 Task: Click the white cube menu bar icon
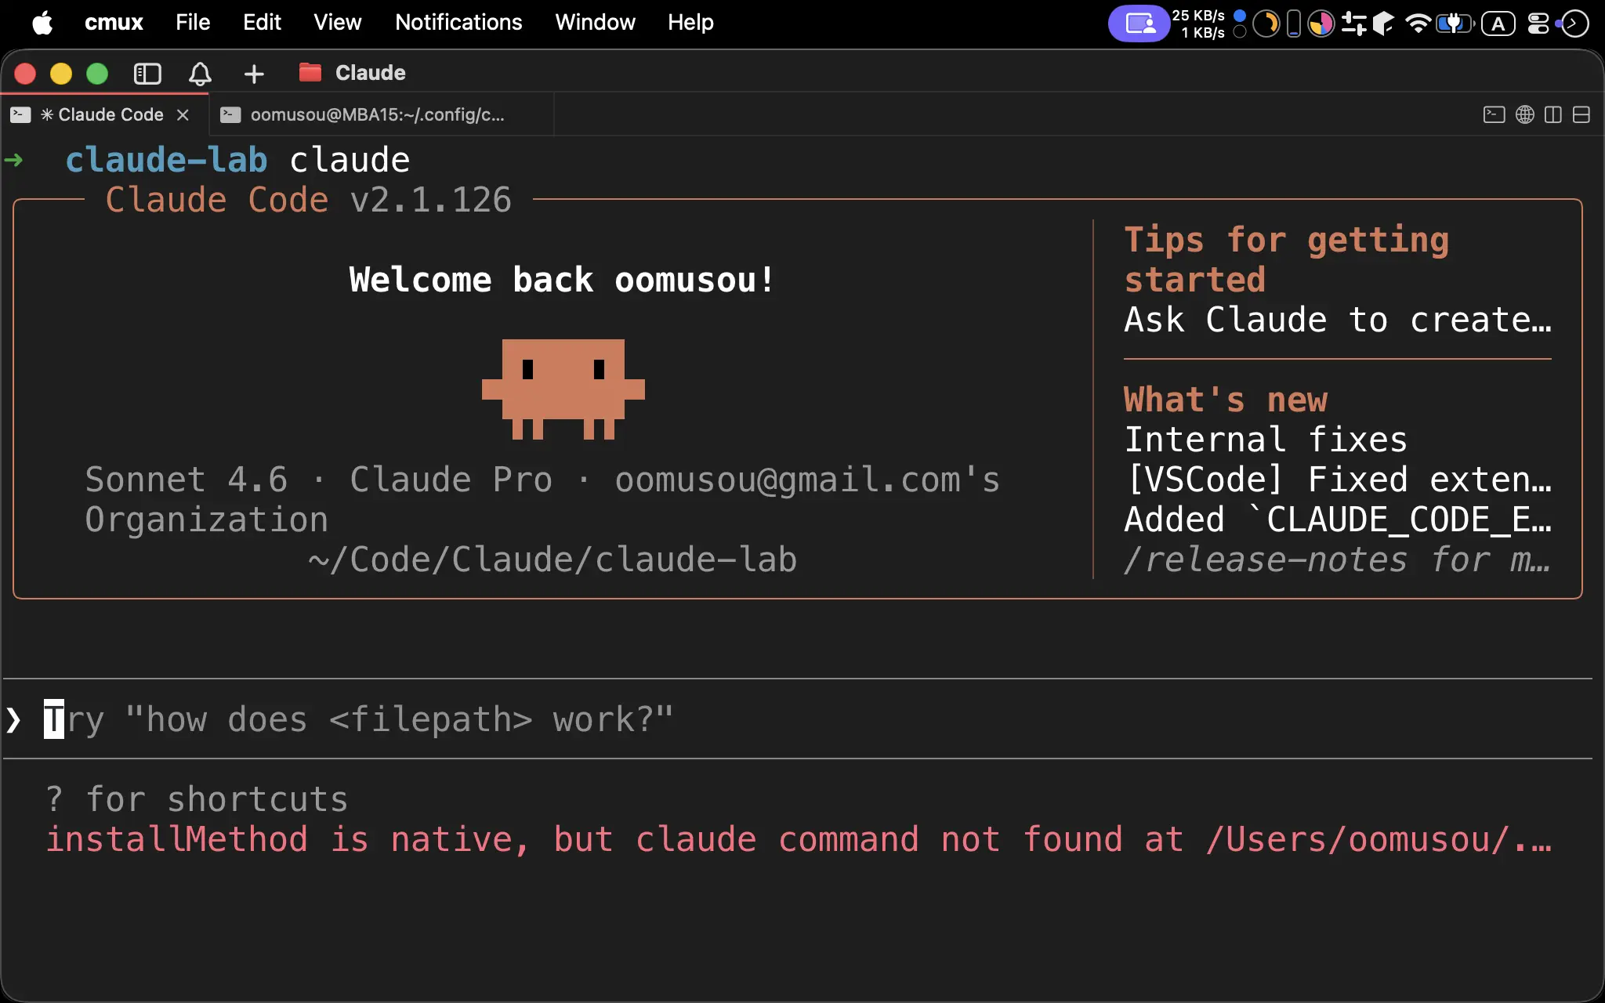pyautogui.click(x=1384, y=24)
